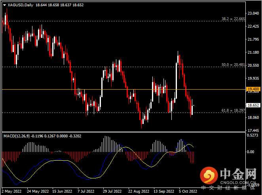Click the MACD(12,26,9) indicator label

point(17,136)
